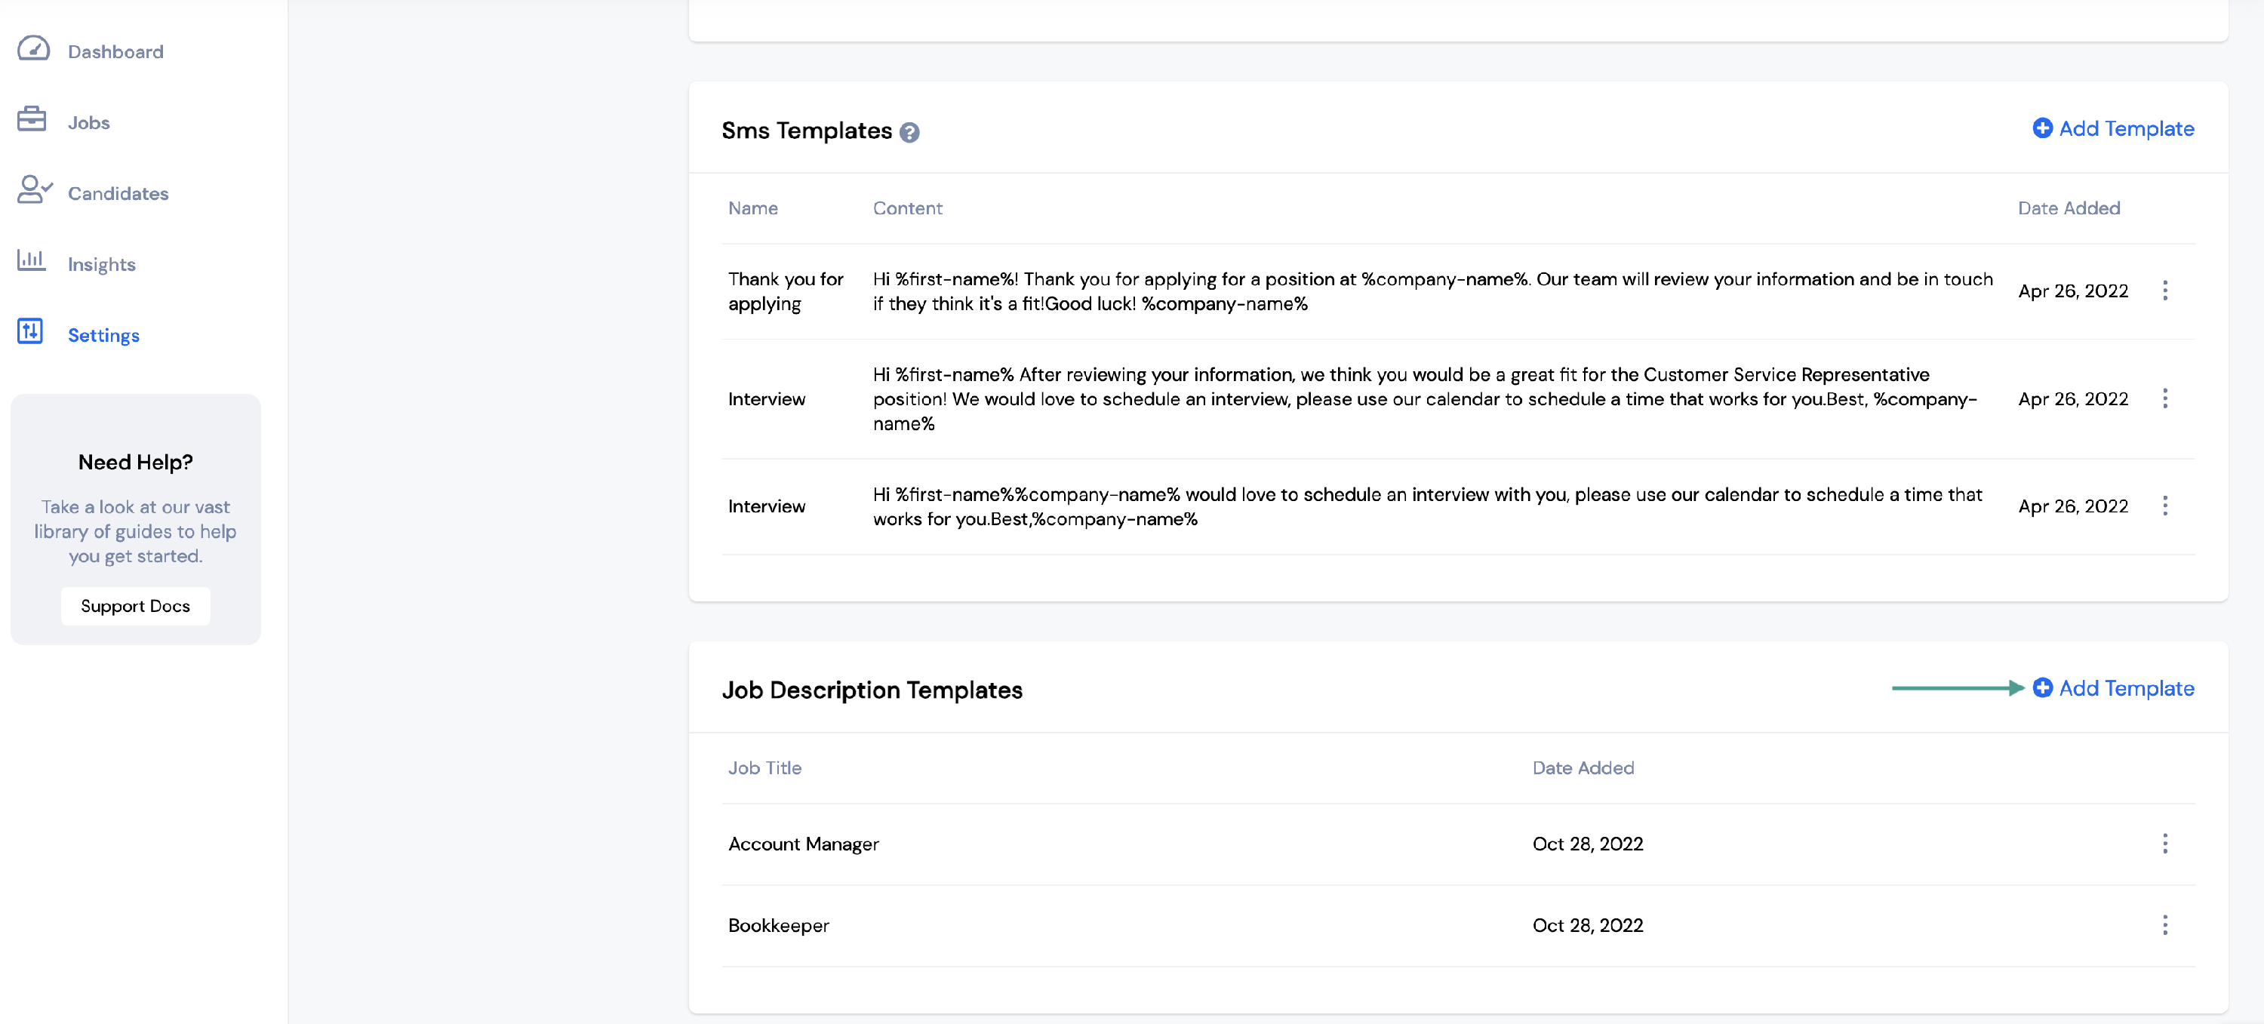Viewport: 2264px width, 1024px height.
Task: Click the Bookkeeper job title
Action: (779, 926)
